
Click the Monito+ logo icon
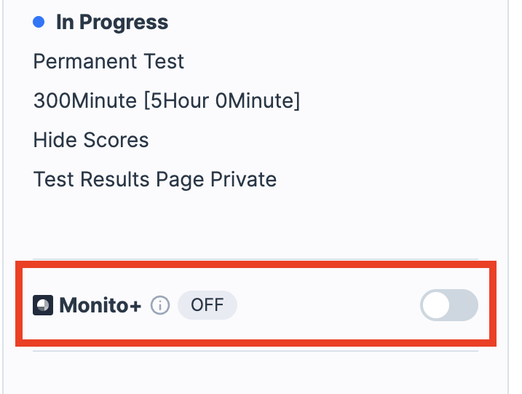pos(43,305)
